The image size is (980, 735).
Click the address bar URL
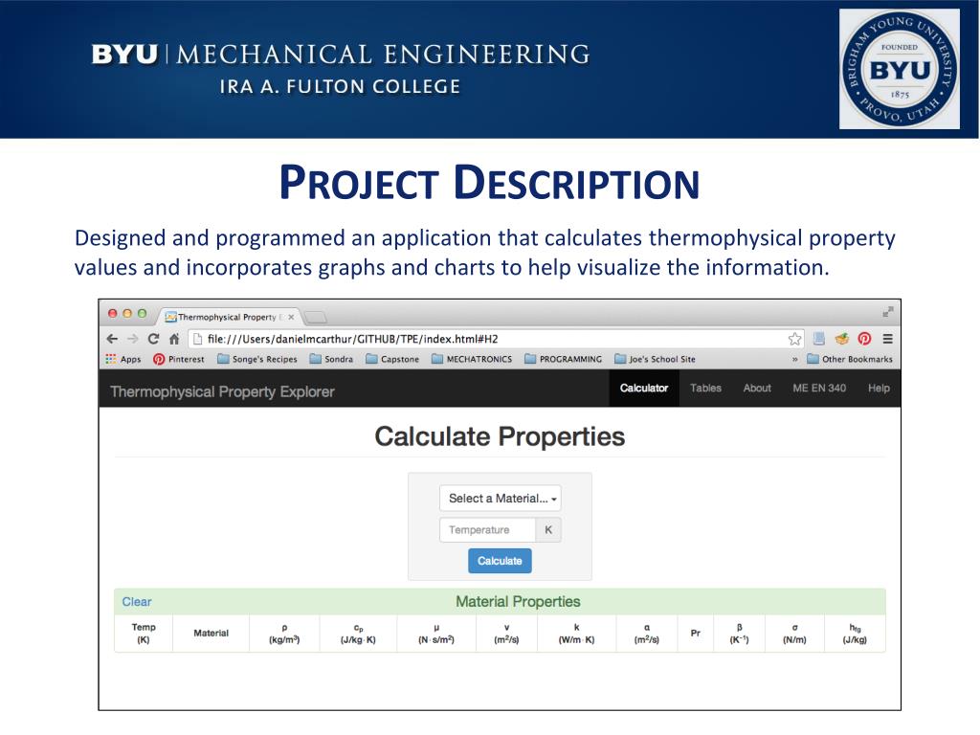click(x=352, y=339)
